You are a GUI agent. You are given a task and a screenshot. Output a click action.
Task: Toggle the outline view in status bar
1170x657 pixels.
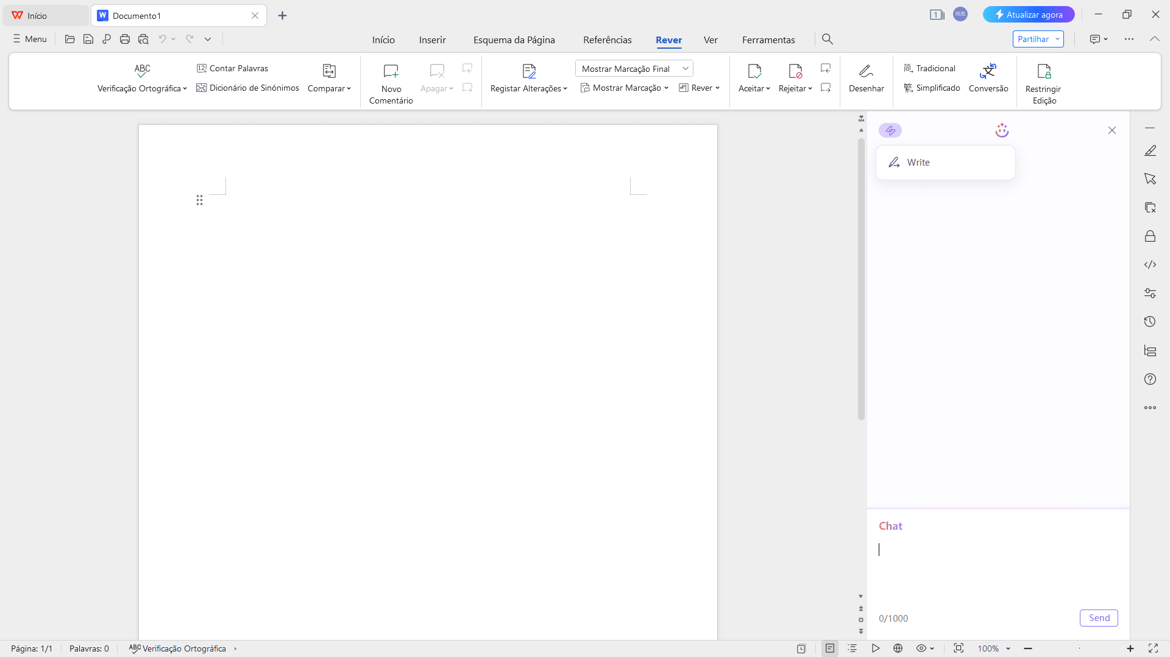click(x=852, y=648)
